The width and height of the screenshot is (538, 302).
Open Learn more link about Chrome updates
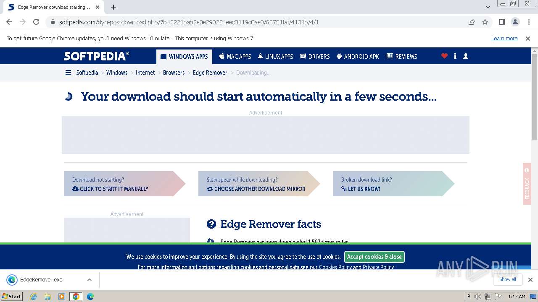504,39
